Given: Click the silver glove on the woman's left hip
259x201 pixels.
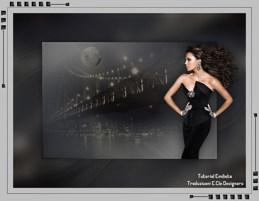Looking at the screenshot, I should (x=210, y=111).
